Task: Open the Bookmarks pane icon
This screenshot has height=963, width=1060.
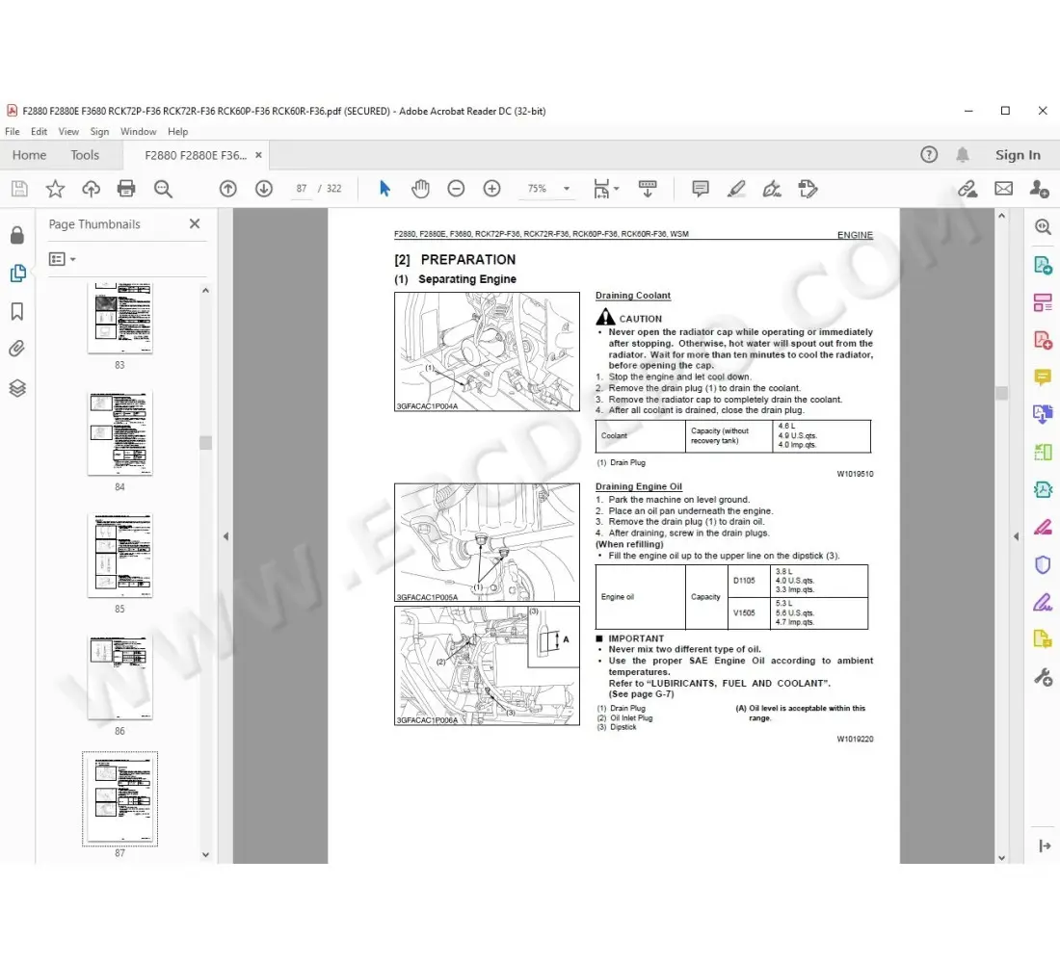Action: tap(17, 312)
